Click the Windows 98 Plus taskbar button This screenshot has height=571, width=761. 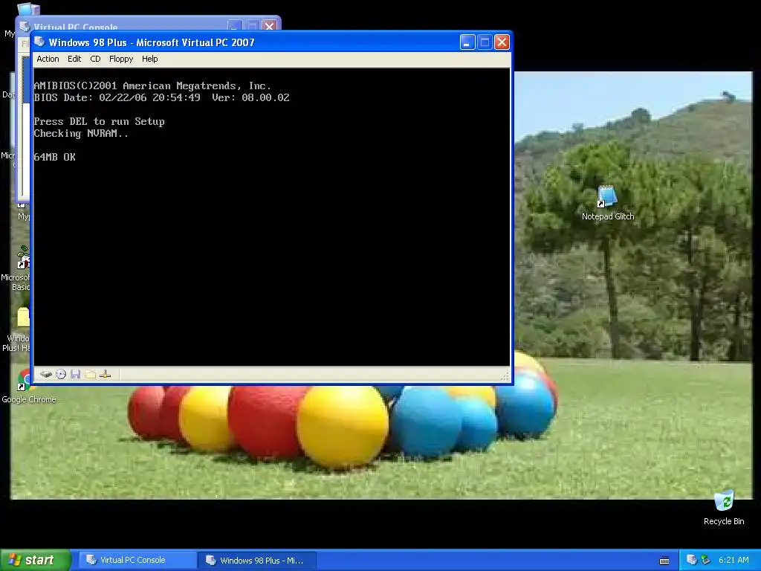click(x=257, y=561)
